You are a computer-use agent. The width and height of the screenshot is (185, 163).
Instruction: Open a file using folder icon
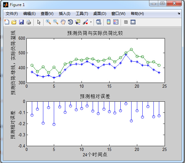[x=14, y=22]
